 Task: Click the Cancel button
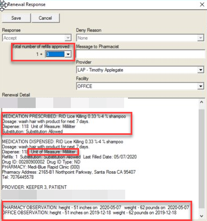tap(46, 18)
